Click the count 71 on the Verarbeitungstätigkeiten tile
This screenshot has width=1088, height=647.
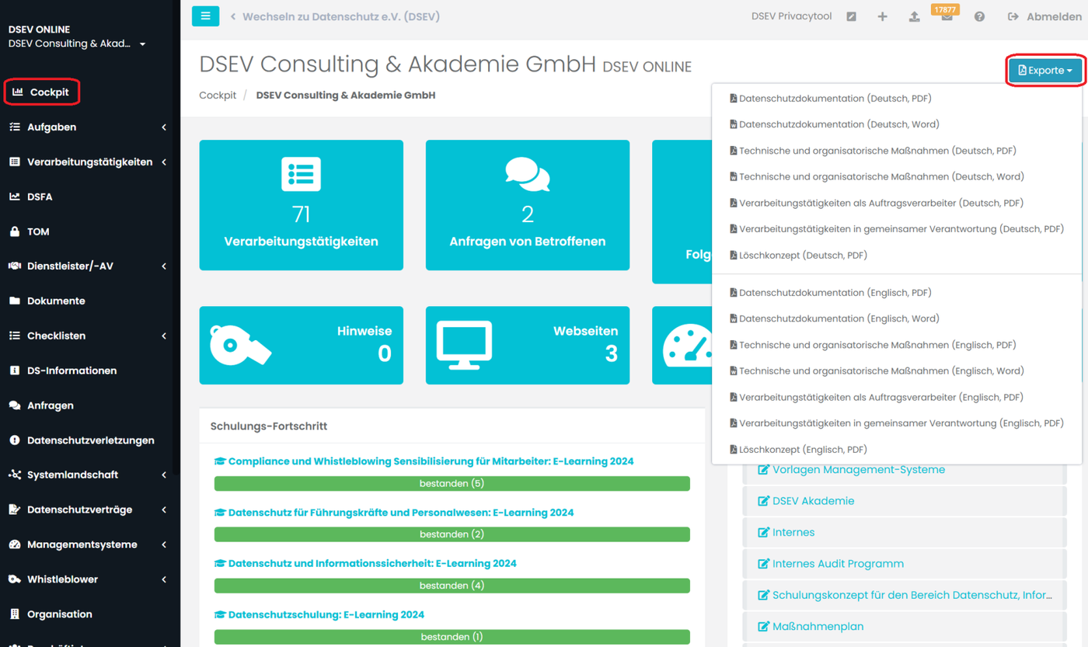click(x=302, y=214)
